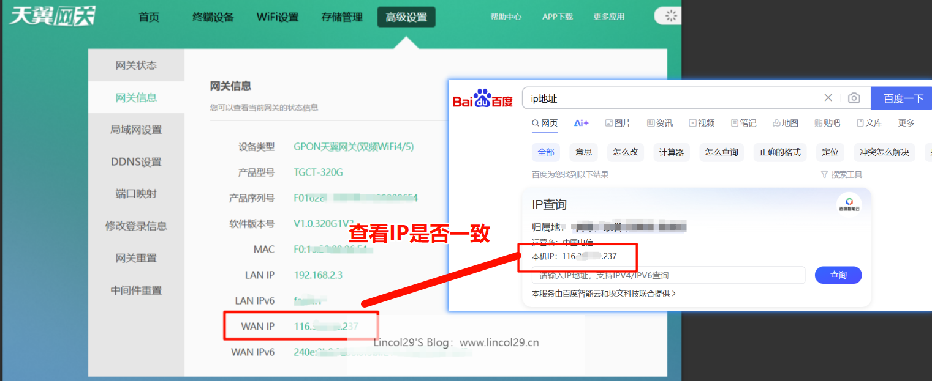Open DDNS设置 from the sidebar
Screen dimensions: 932x381
(x=136, y=162)
